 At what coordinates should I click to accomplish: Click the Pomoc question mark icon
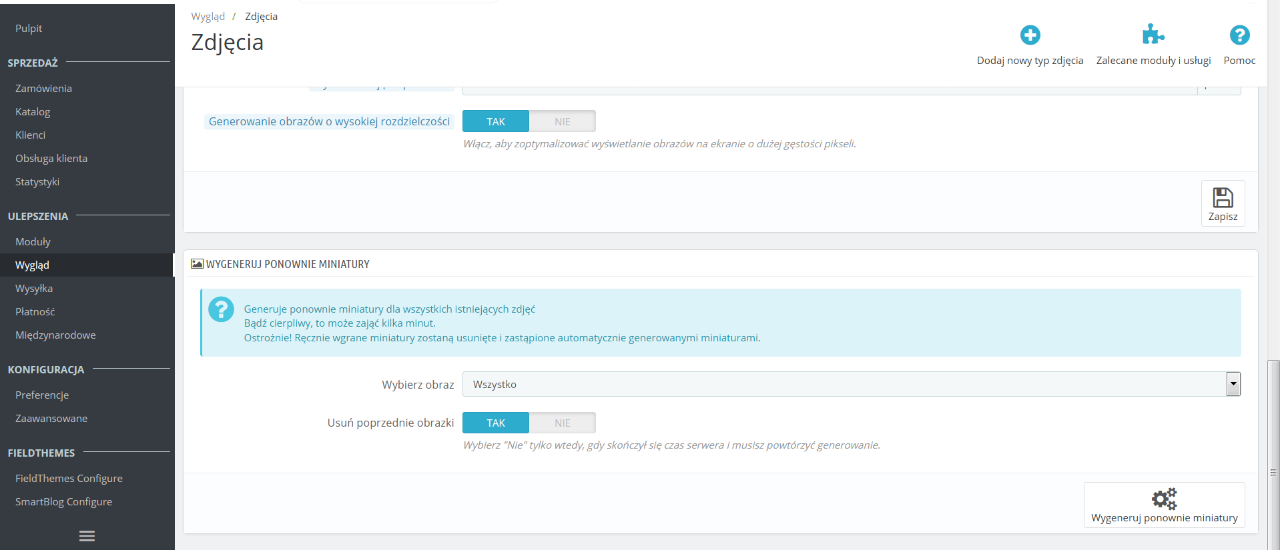(x=1239, y=35)
